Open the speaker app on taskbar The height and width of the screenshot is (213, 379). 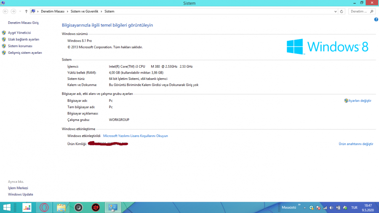[78, 208]
